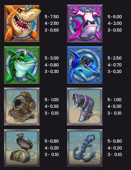The height and width of the screenshot is (170, 131).
Task: Click the 3 • 0.60 payout value
Action: [x=52, y=30]
